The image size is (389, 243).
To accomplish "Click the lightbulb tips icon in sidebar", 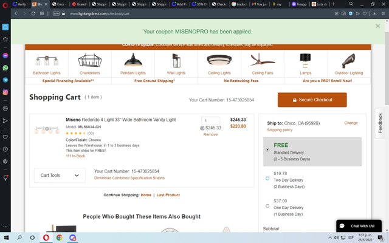I will 5,178.
